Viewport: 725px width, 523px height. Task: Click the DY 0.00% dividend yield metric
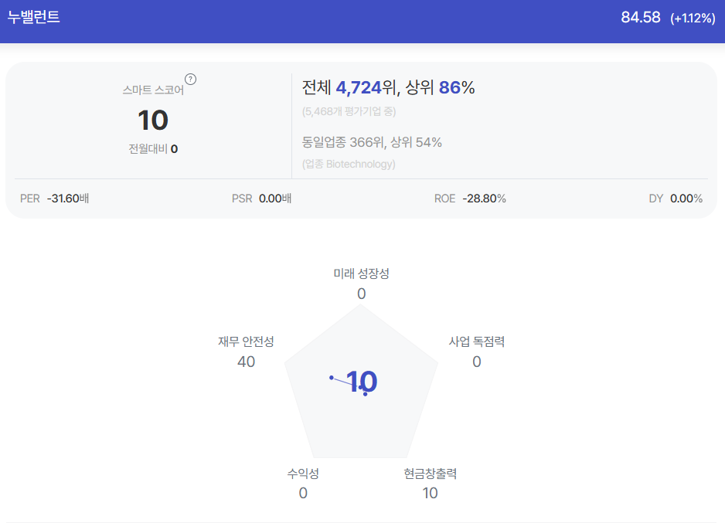[x=676, y=199]
